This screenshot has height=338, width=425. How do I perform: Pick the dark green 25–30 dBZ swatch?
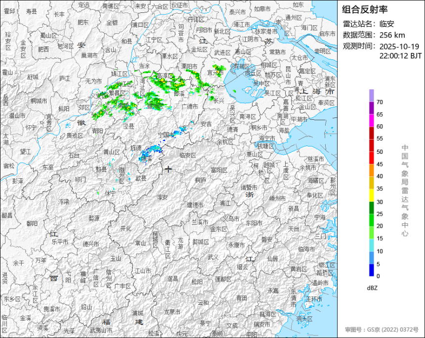click(371, 208)
